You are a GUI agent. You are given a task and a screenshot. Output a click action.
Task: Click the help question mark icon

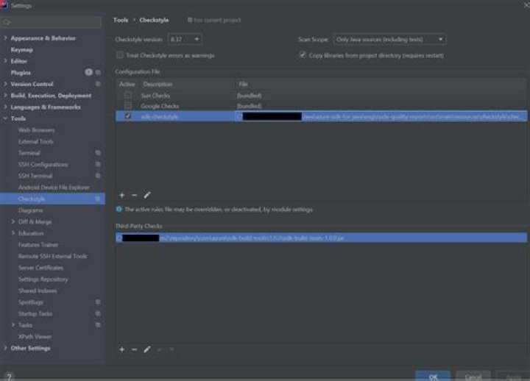pos(9,376)
